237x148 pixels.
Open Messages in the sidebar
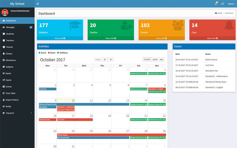pos(10,27)
